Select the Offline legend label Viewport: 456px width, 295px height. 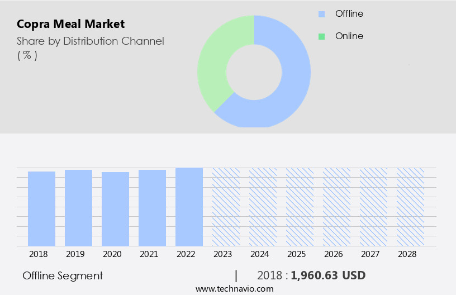click(x=349, y=13)
